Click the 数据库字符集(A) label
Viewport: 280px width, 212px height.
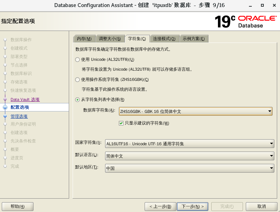click(x=99, y=110)
